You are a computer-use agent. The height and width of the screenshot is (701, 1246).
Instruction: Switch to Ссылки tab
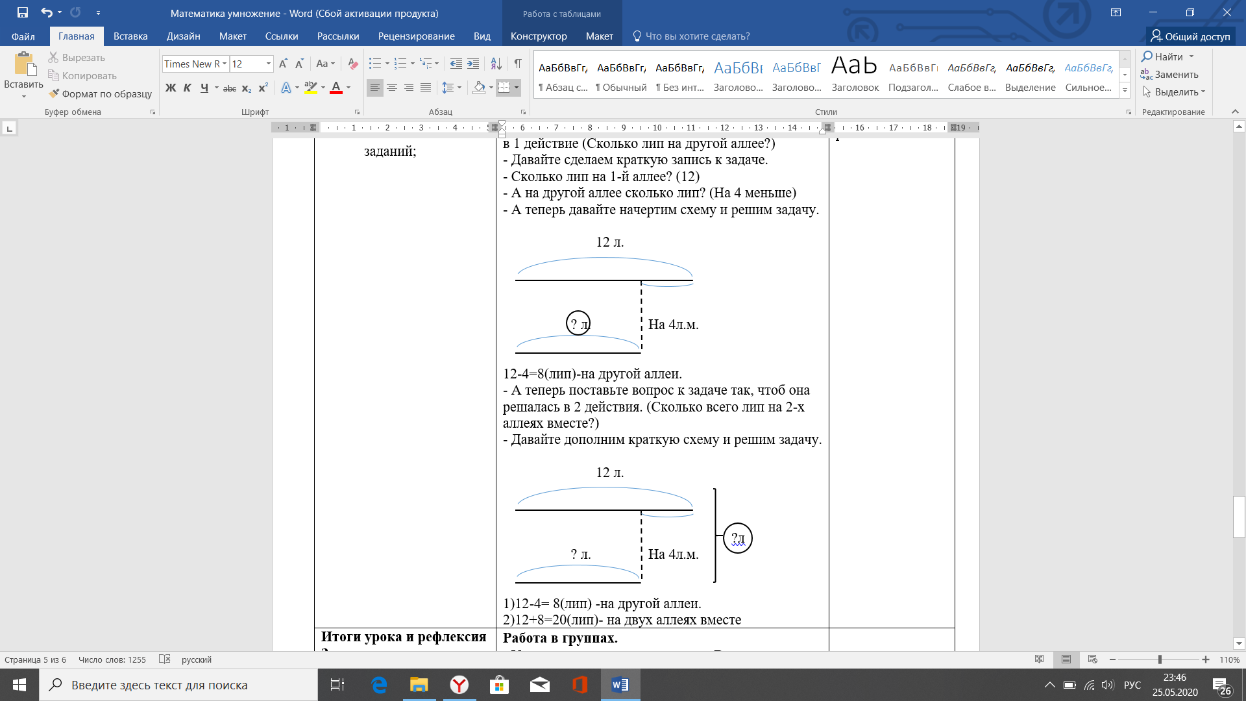[x=282, y=36]
